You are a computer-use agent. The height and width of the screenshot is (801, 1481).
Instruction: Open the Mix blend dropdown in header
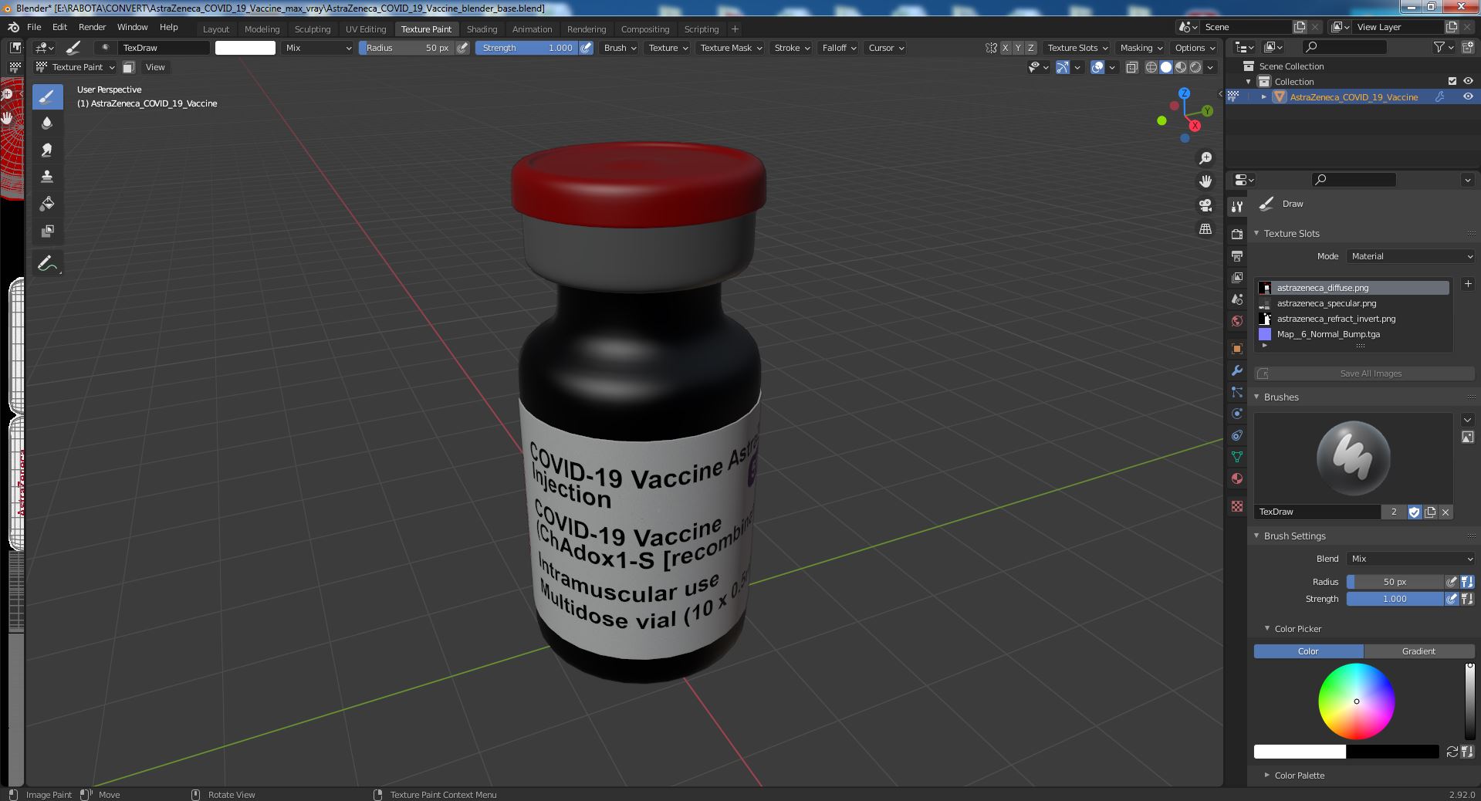click(x=318, y=48)
